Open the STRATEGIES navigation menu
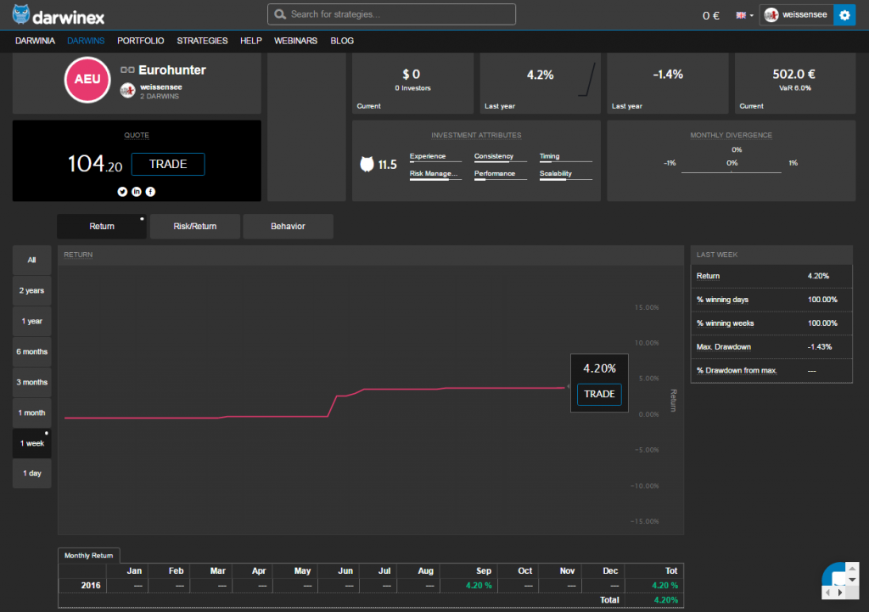The image size is (869, 612). point(202,41)
